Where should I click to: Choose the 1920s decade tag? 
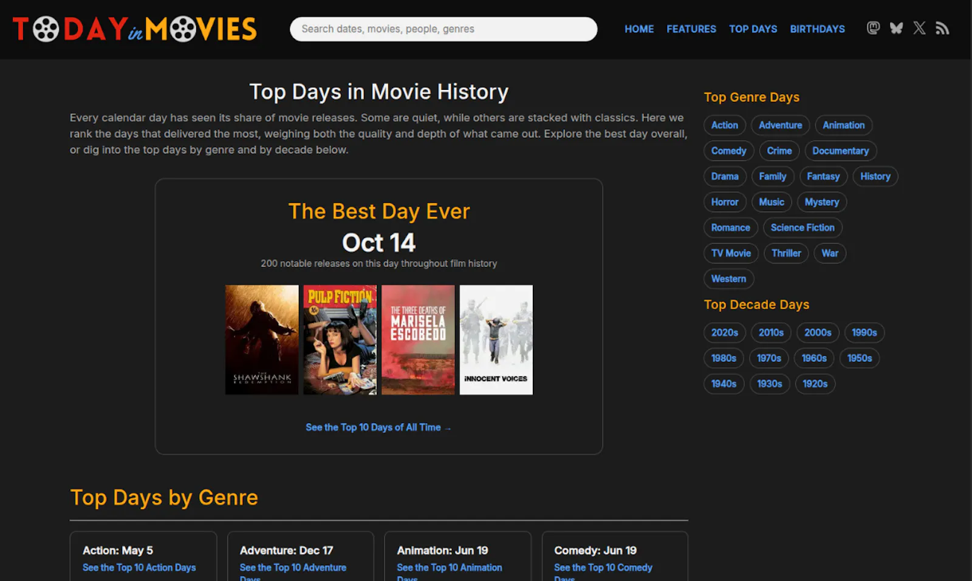815,384
